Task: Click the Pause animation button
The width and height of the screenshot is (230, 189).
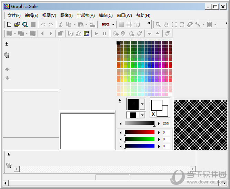Action: point(104,33)
